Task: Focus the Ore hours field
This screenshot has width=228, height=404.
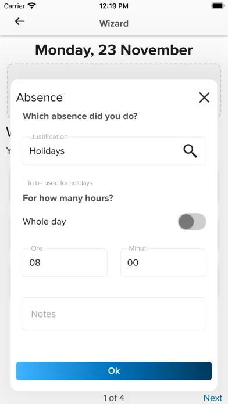Action: pos(65,262)
